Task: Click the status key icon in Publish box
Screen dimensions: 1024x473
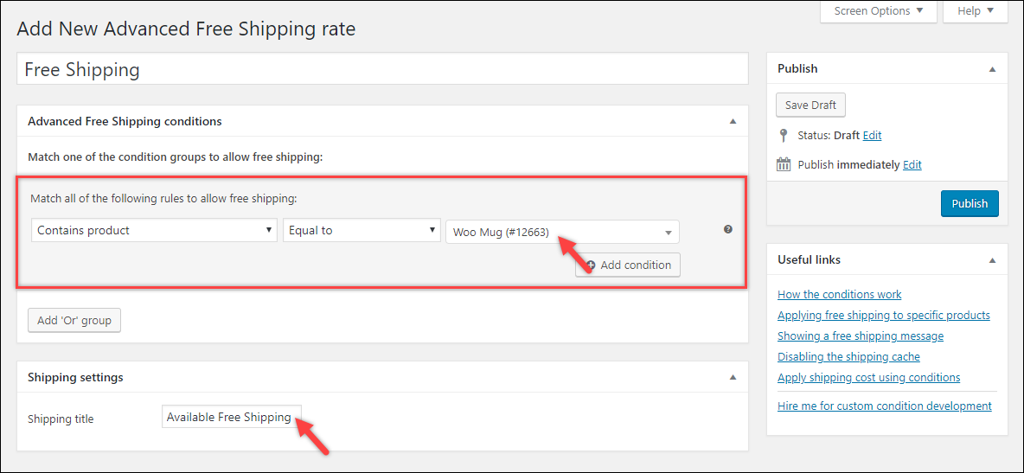Action: (x=783, y=135)
